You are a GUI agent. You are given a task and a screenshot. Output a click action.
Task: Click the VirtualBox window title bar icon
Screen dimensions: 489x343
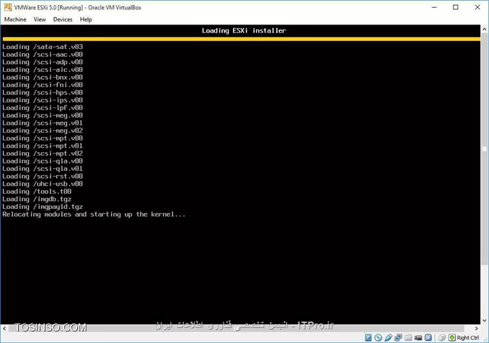pos(8,7)
